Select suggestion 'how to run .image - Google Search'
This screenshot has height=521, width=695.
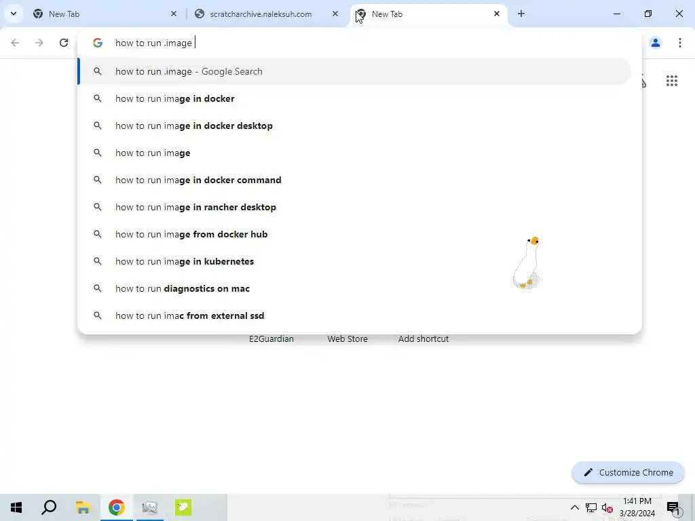click(354, 71)
